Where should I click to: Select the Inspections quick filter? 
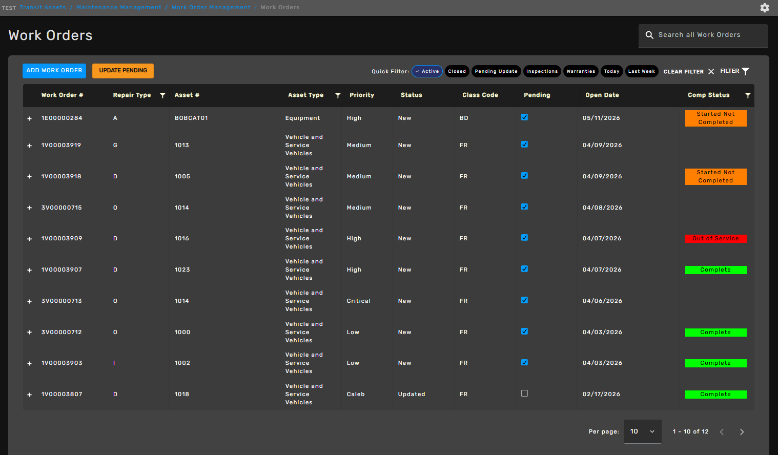click(542, 71)
